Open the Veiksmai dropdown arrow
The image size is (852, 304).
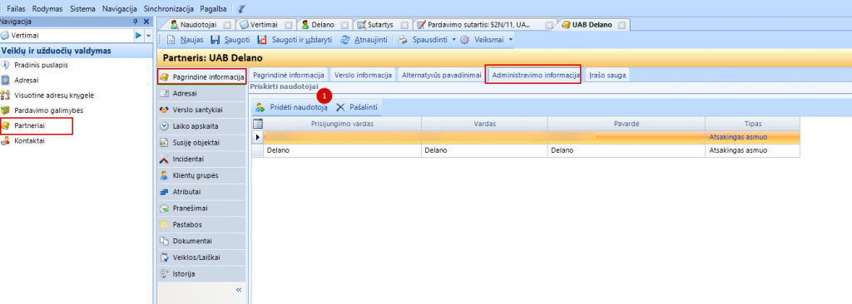coord(511,40)
